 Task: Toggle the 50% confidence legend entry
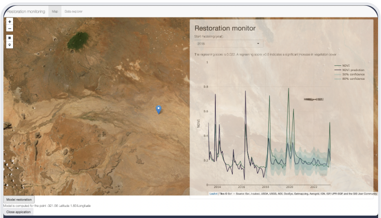point(350,74)
